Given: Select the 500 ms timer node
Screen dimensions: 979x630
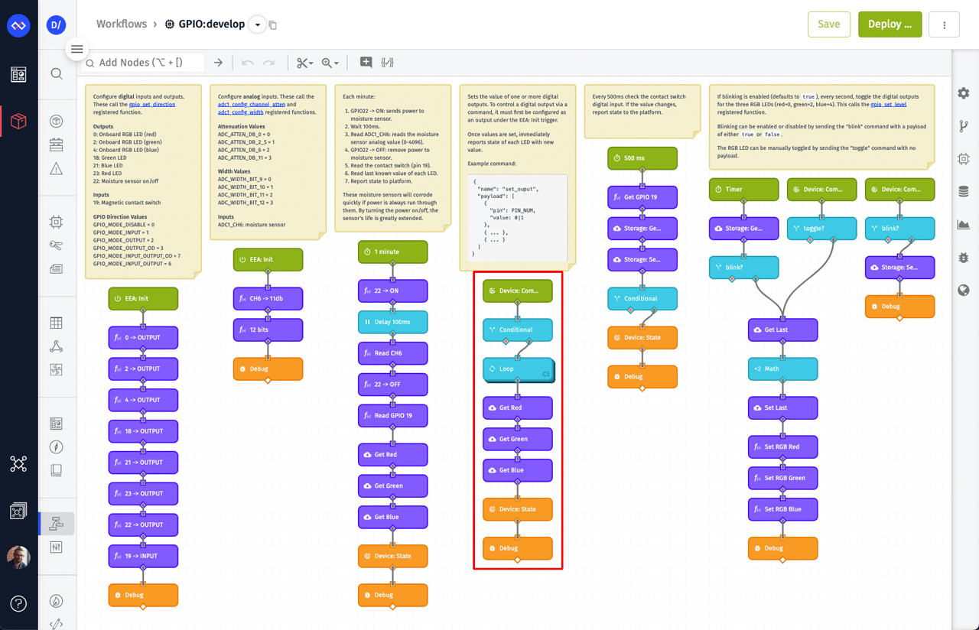Looking at the screenshot, I should [x=642, y=158].
